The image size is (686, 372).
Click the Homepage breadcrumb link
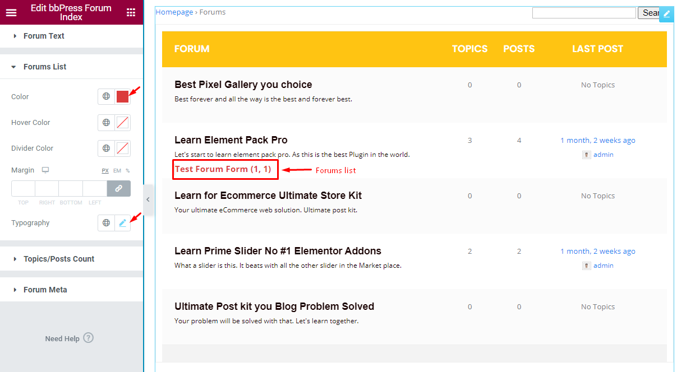point(174,11)
